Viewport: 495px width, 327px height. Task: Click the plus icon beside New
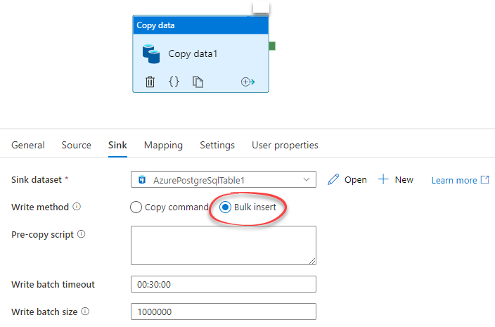pos(383,179)
